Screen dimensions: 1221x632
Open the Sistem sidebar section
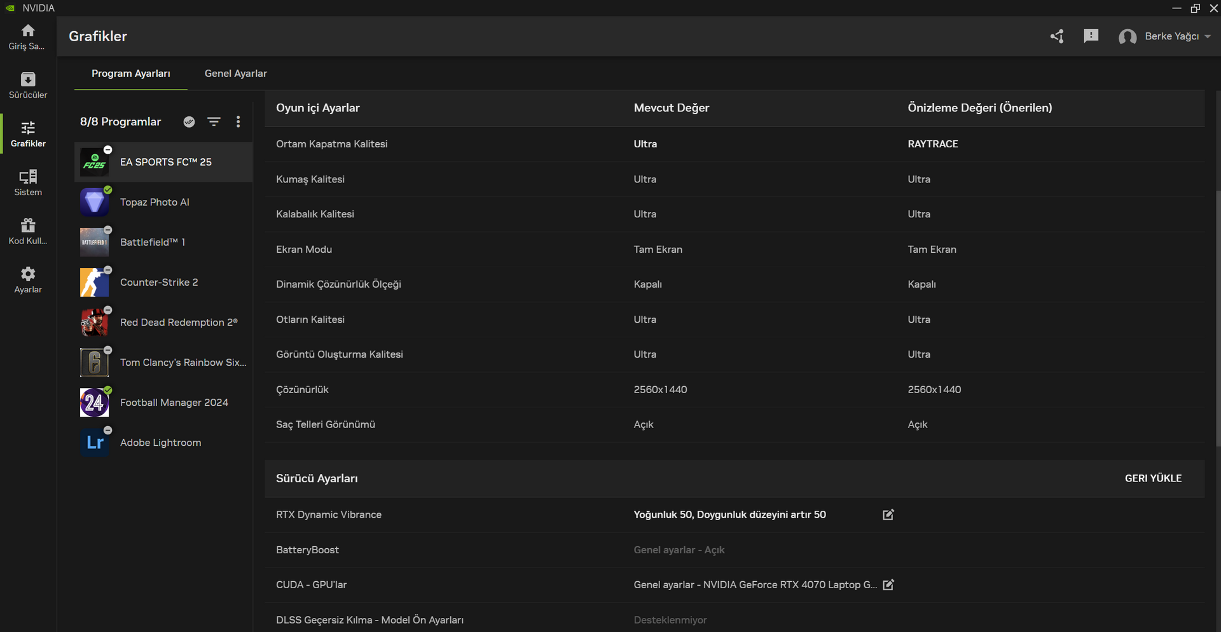28,182
